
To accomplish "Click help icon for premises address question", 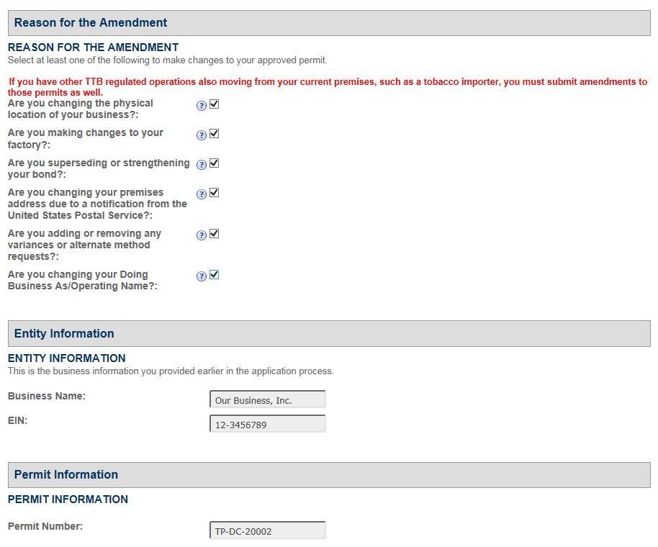I will tap(202, 194).
